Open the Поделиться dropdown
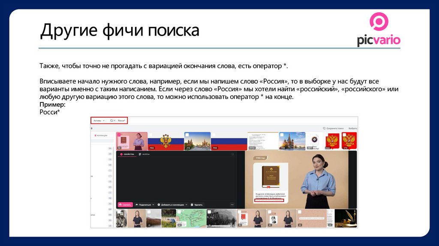This screenshot has height=246, width=439. [x=145, y=204]
